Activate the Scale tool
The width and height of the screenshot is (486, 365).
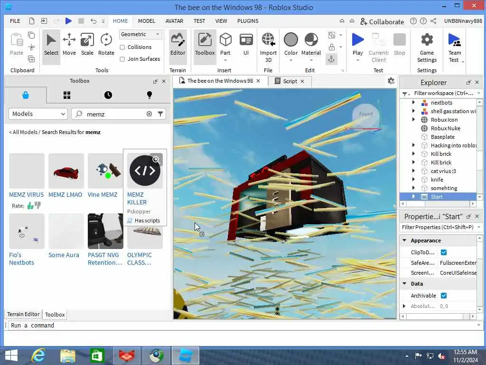87,44
